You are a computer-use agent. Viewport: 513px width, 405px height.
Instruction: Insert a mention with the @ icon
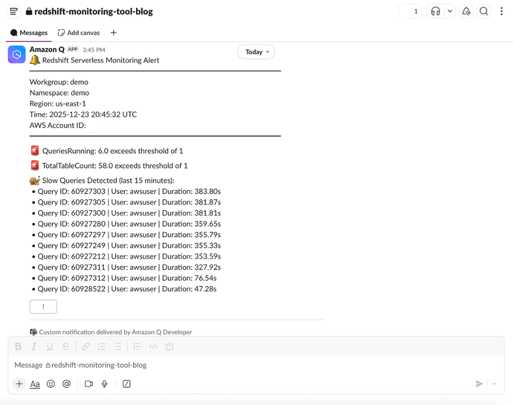coord(66,384)
